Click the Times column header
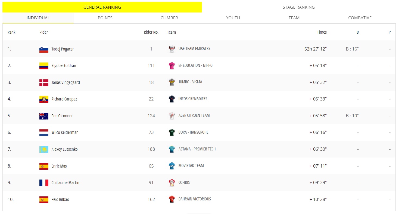The height and width of the screenshot is (214, 399). (322, 32)
